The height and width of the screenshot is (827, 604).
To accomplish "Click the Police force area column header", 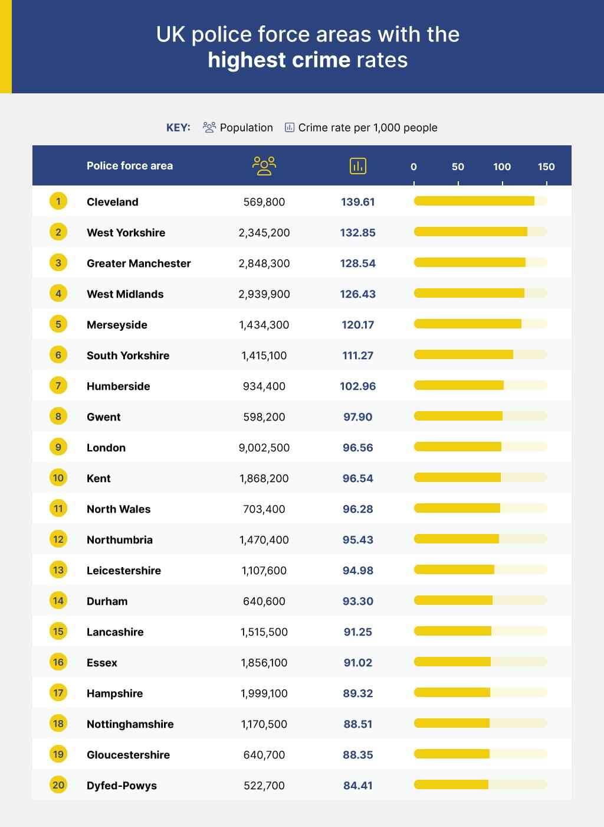I will click(x=130, y=166).
